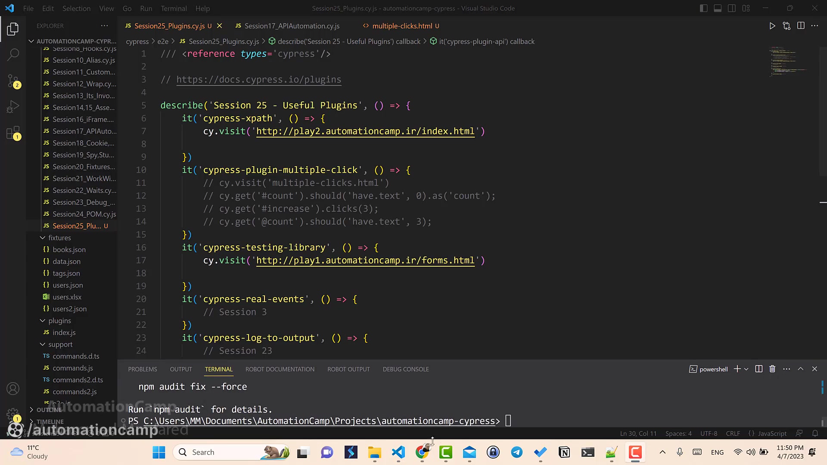Open the Help menu
Image resolution: width=827 pixels, height=465 pixels.
pyautogui.click(x=202, y=8)
